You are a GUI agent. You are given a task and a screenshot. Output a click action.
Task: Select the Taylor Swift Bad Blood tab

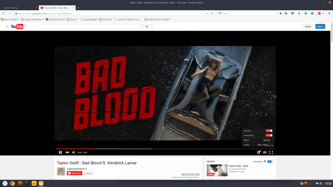pos(57,8)
